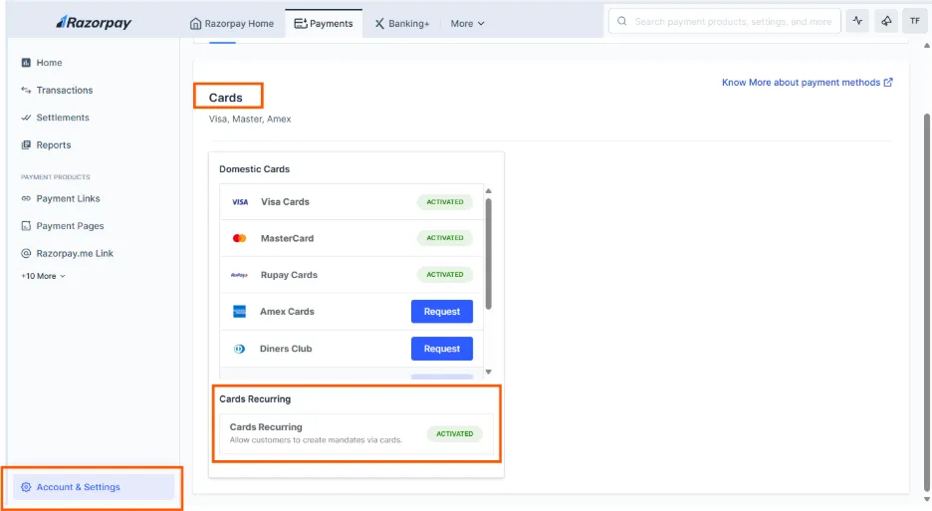Click the Cards section heading
This screenshot has height=511, width=932.
[225, 98]
